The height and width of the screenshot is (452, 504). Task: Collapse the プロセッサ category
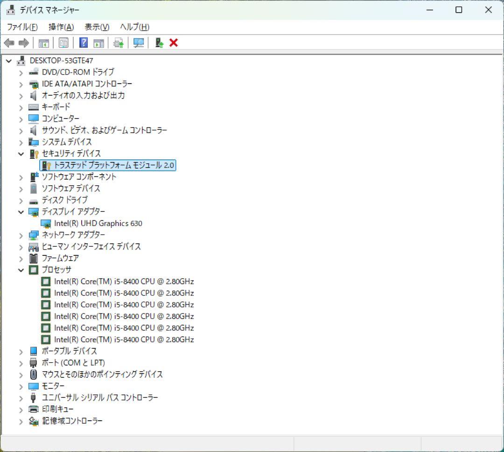coord(21,269)
